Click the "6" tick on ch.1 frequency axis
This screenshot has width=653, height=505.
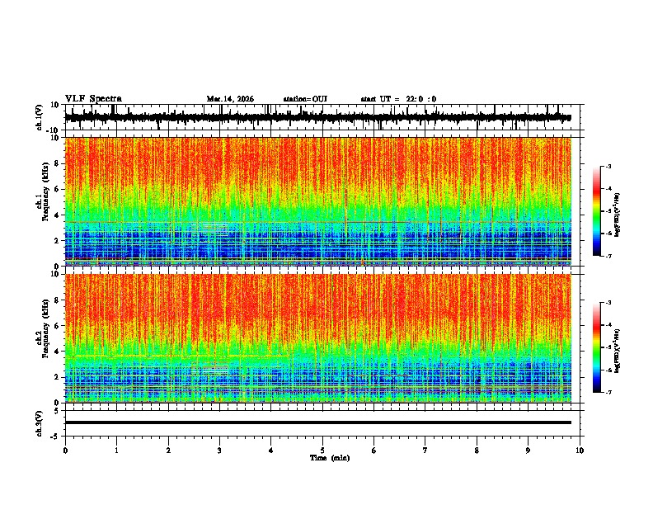57,189
